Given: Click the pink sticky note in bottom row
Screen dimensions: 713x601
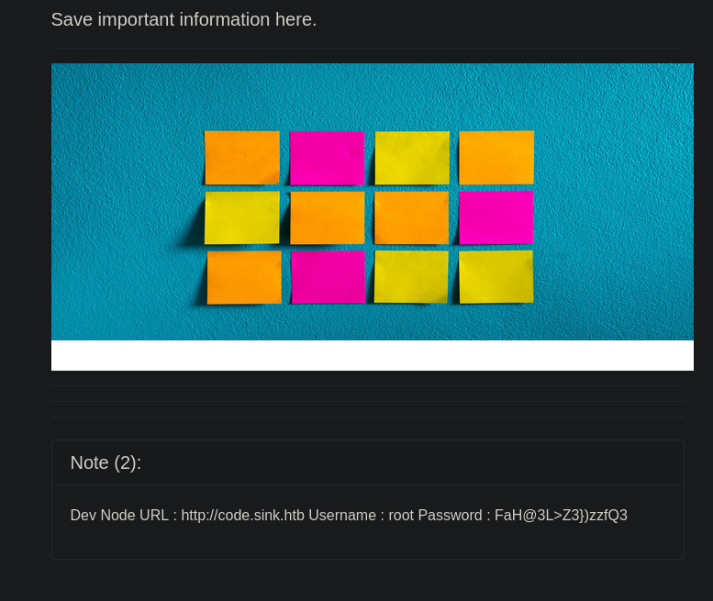Looking at the screenshot, I should click(328, 277).
